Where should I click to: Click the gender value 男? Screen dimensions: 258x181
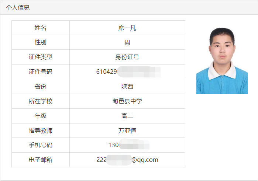click(x=127, y=42)
